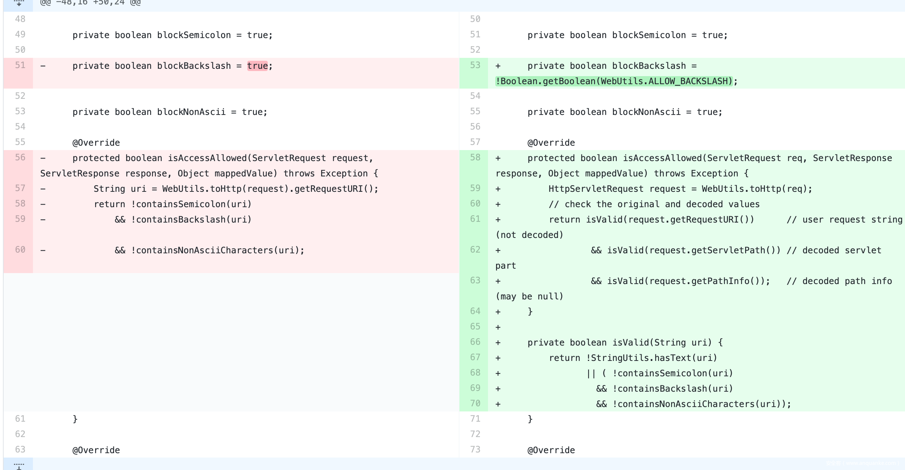Click minus marker beside containsNonAsciiCharacters deleted line
The height and width of the screenshot is (470, 905).
coord(43,250)
